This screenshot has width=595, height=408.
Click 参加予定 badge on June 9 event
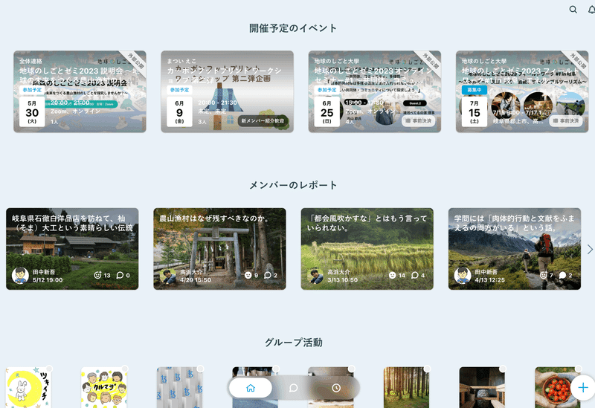[x=179, y=90]
